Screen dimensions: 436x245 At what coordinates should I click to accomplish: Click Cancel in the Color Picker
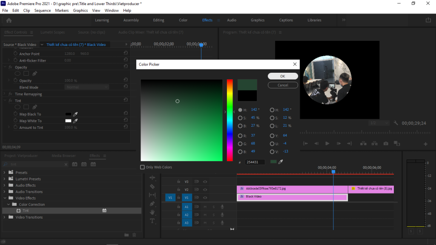[282, 85]
